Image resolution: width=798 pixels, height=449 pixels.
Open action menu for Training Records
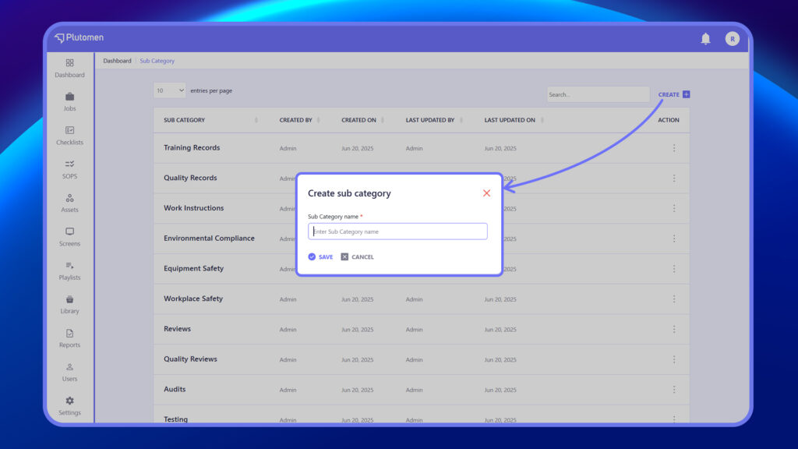[x=674, y=148]
